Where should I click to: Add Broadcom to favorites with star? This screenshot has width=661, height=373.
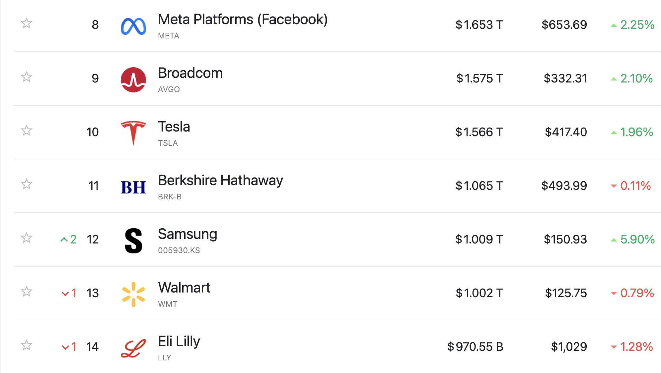[27, 77]
